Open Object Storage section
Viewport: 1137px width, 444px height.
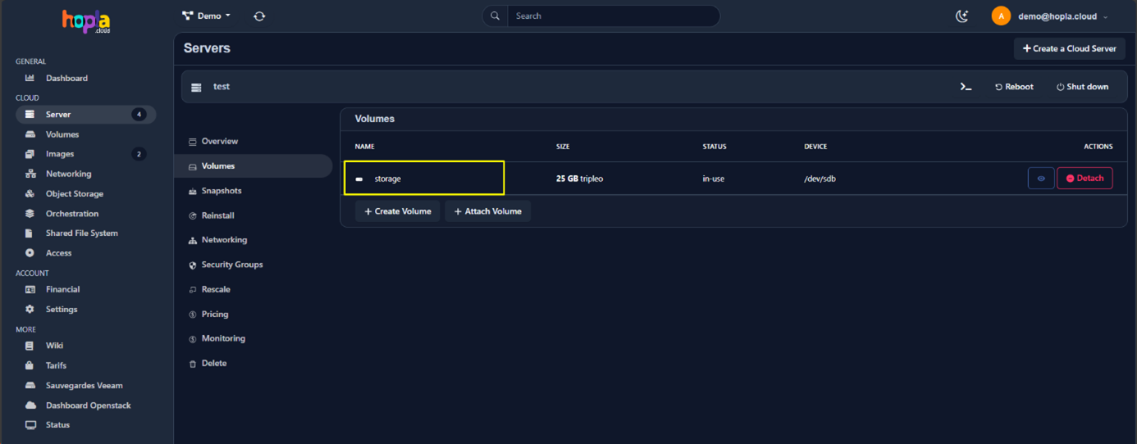(75, 194)
